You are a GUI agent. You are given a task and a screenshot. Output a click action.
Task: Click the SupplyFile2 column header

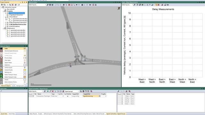92,94
